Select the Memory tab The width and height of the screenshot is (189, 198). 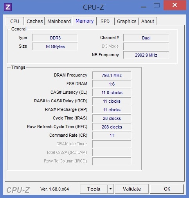click(x=85, y=21)
